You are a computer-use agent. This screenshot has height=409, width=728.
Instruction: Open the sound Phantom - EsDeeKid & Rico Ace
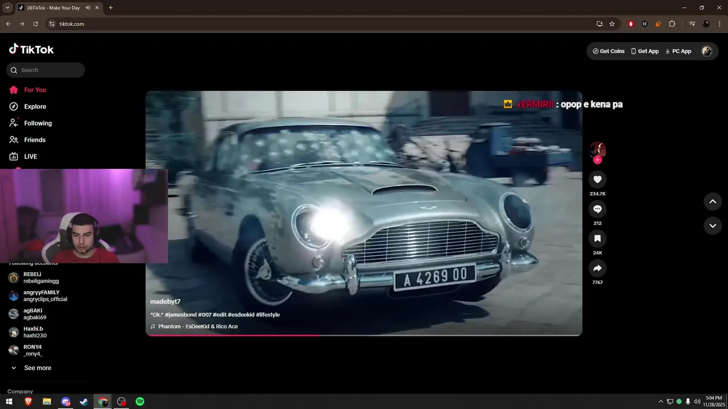194,327
